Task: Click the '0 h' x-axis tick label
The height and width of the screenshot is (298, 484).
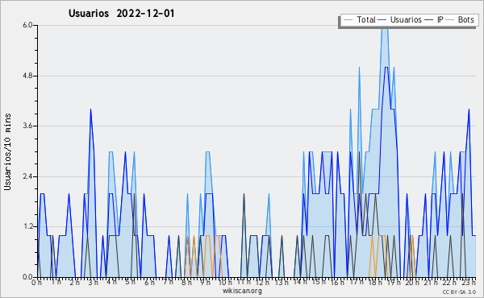Action: pos(37,283)
